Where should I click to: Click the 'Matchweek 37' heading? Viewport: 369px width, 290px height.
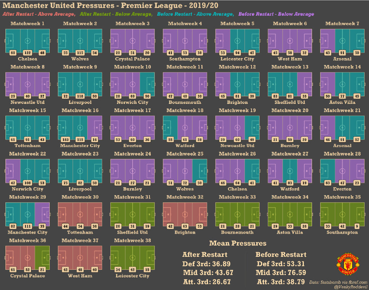click(80, 240)
